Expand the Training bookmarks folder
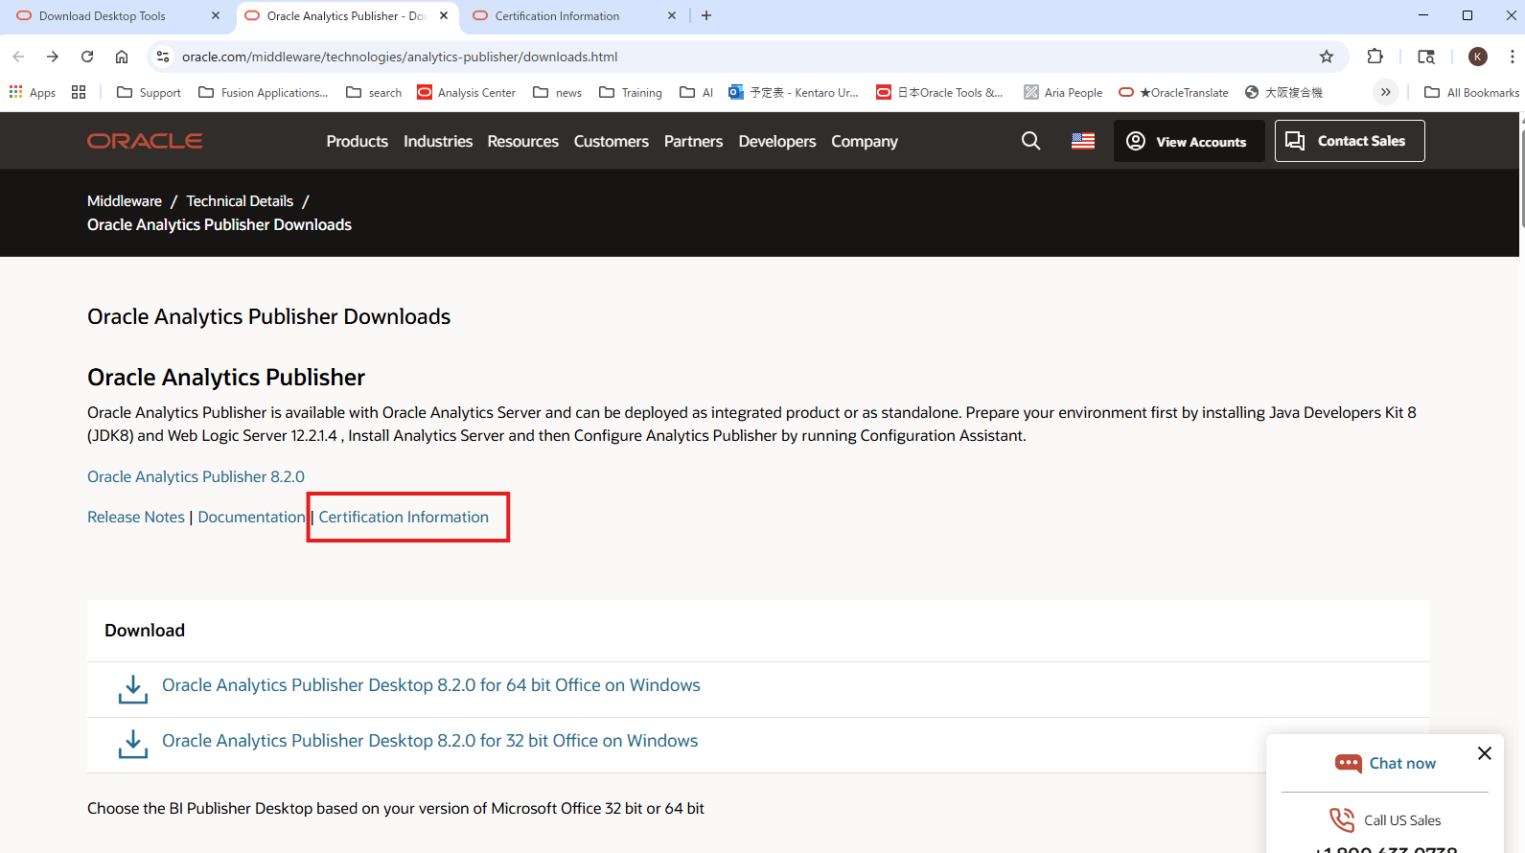Image resolution: width=1525 pixels, height=853 pixels. tap(631, 92)
